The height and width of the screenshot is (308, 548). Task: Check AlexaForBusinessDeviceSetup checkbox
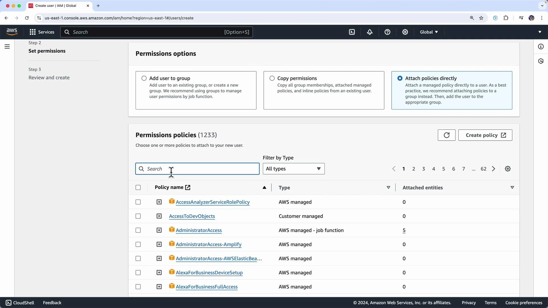click(138, 273)
